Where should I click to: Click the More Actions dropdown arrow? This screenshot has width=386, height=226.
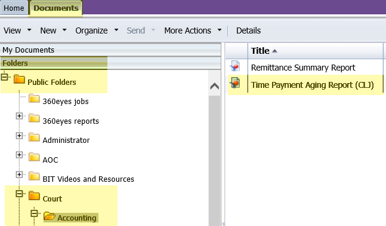[220, 30]
